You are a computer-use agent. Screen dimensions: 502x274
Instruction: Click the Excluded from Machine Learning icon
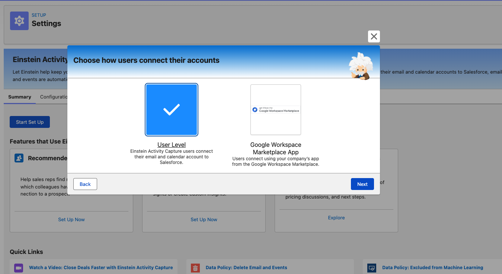tap(372, 268)
